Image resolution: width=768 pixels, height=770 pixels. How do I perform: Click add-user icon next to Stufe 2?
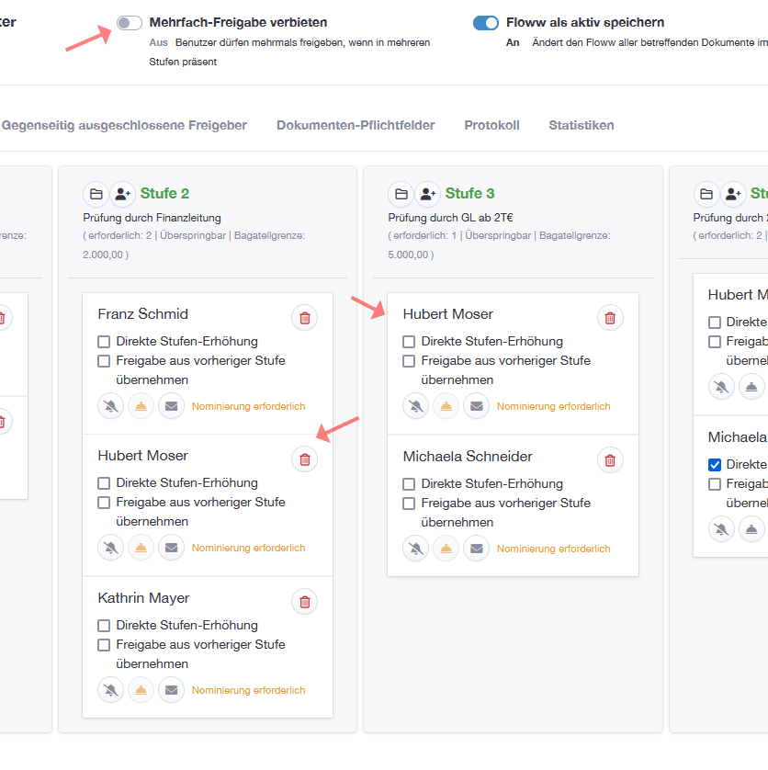pos(122,194)
